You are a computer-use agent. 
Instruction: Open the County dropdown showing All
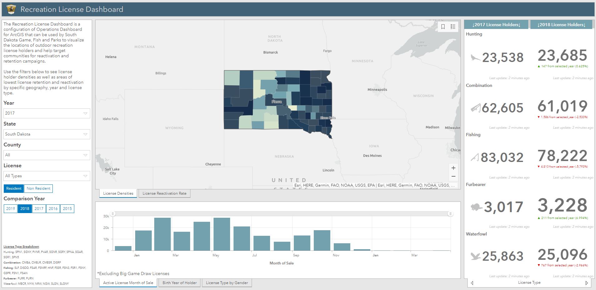(x=47, y=155)
